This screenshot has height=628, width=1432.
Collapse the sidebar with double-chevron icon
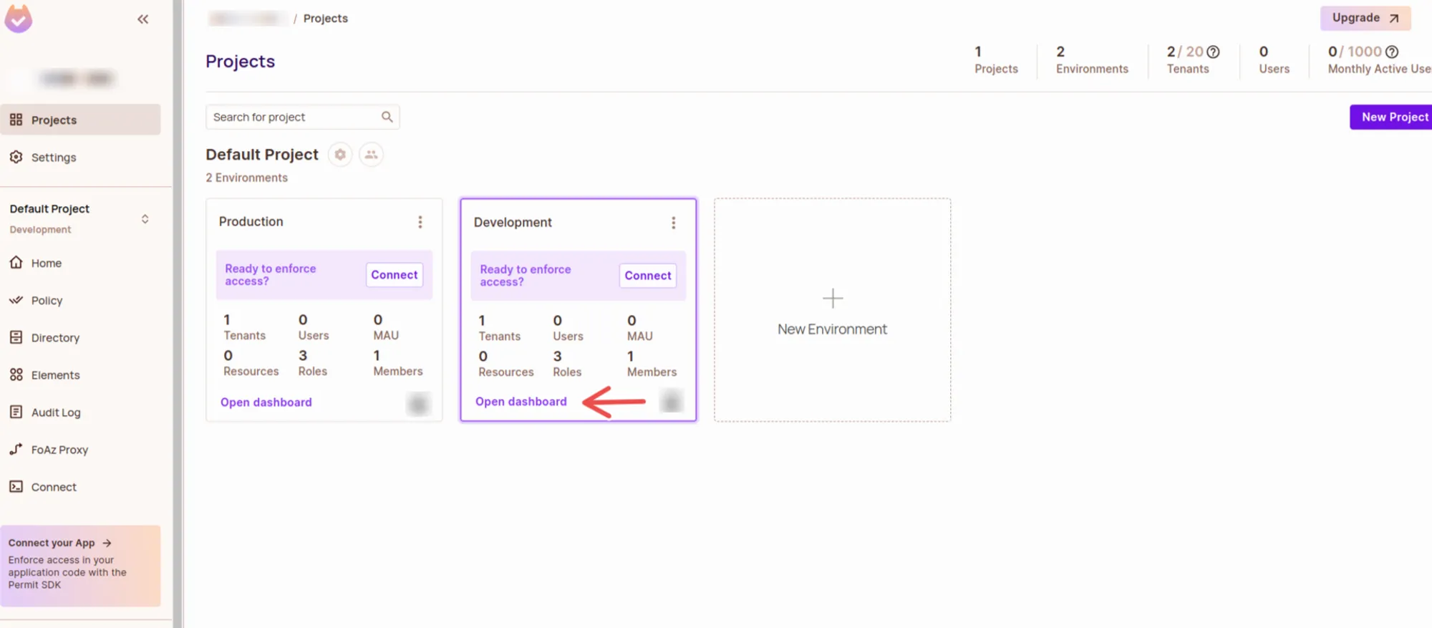pos(142,19)
